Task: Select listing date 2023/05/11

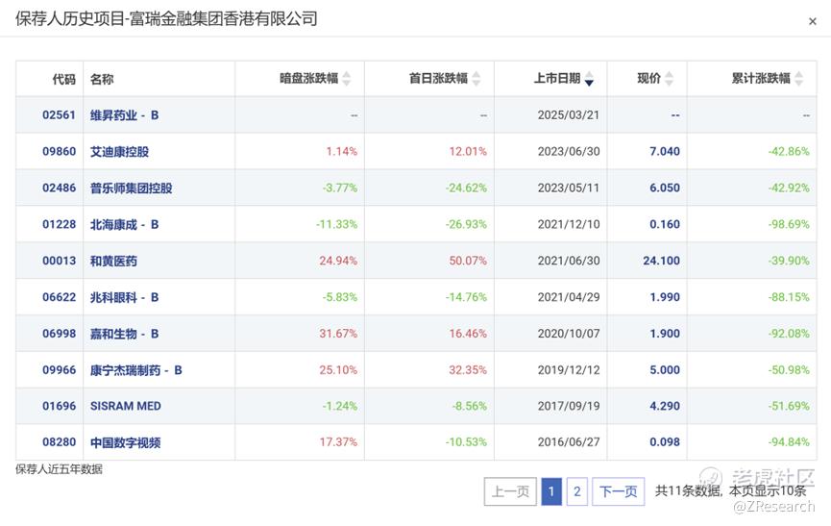Action: click(x=569, y=188)
